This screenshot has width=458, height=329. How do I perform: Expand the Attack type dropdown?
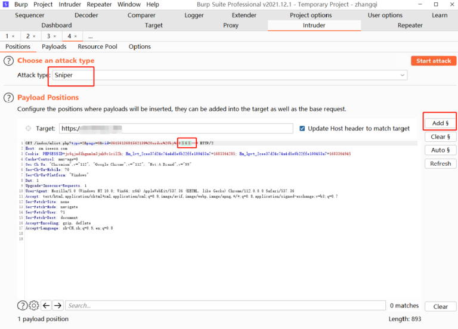403,75
